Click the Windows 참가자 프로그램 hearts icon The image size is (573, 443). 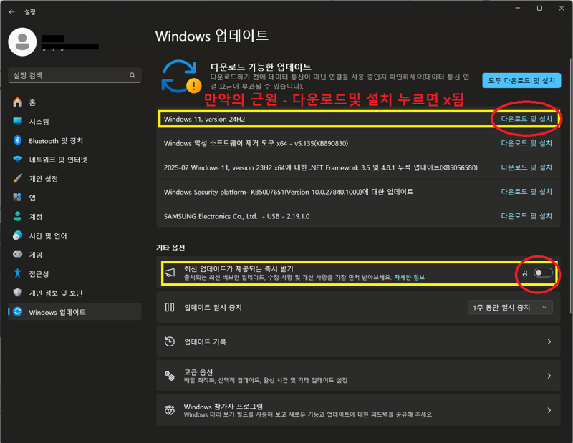(170, 410)
